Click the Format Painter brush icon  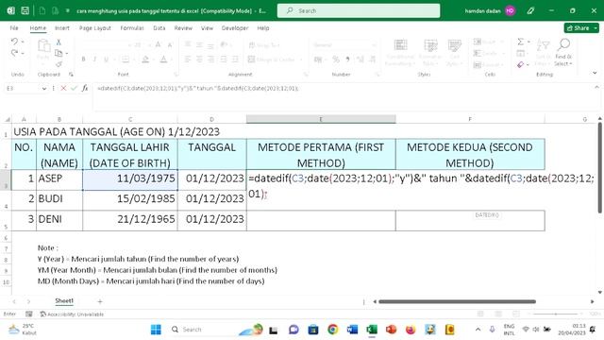pyautogui.click(x=59, y=63)
